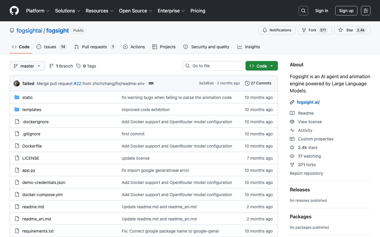Click the LICENSE file icon
The image size is (380, 237).
(x=17, y=158)
